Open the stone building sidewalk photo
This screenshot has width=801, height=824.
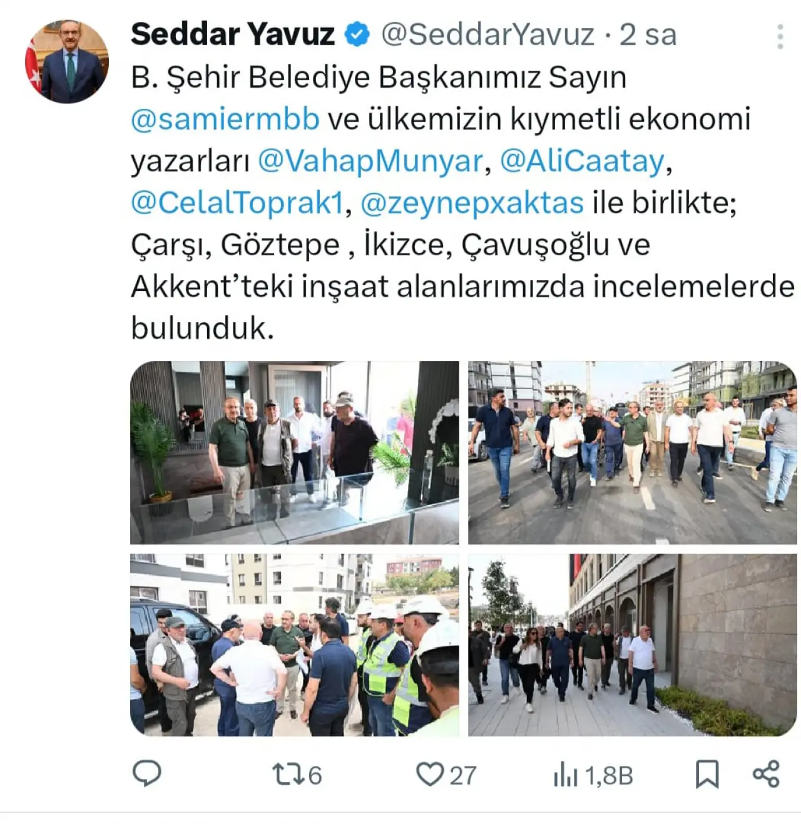tap(633, 644)
